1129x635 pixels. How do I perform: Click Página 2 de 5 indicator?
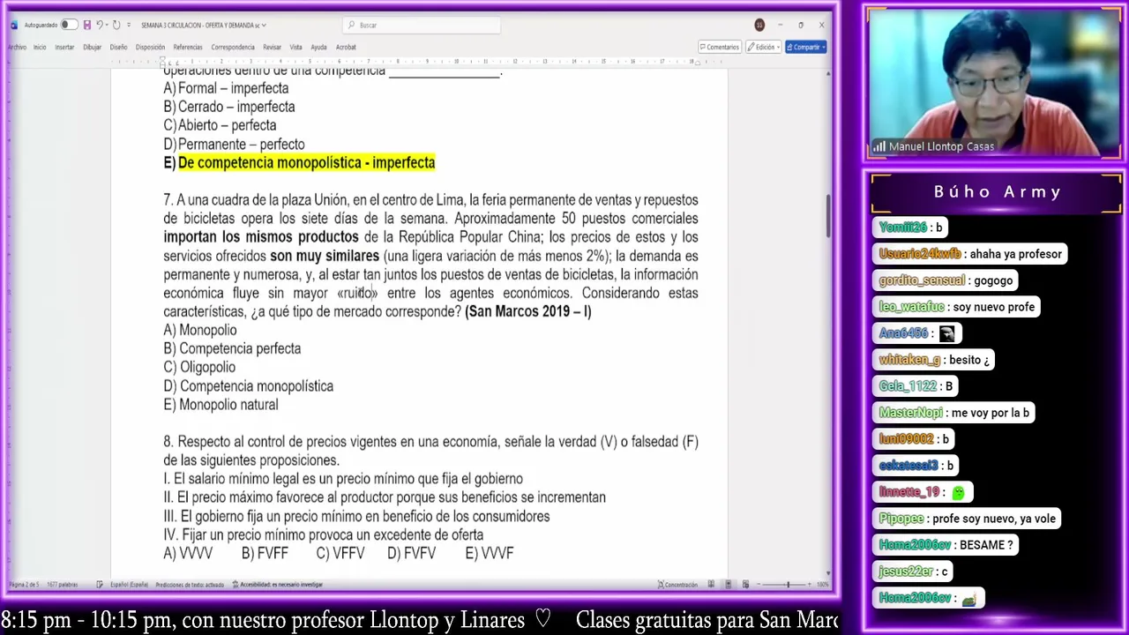click(25, 585)
